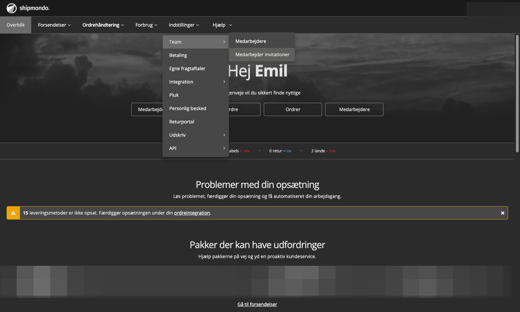Open Pluk settings
520x312 pixels.
[x=196, y=95]
